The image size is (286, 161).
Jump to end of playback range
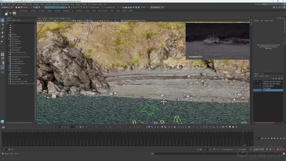pyautogui.click(x=284, y=138)
